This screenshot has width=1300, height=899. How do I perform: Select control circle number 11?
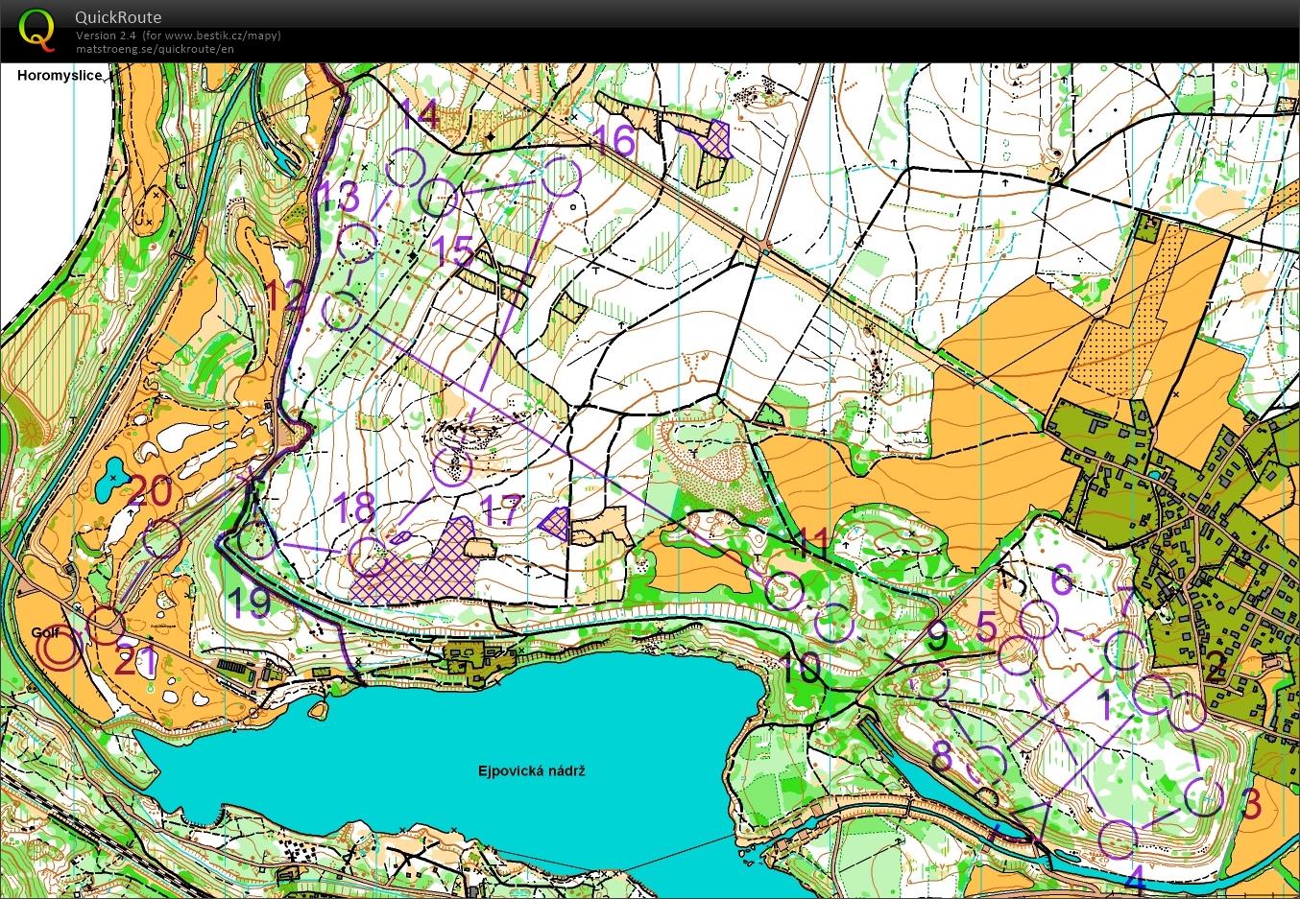tap(783, 592)
